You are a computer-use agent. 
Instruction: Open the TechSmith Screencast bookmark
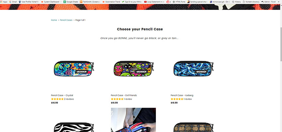90,2
